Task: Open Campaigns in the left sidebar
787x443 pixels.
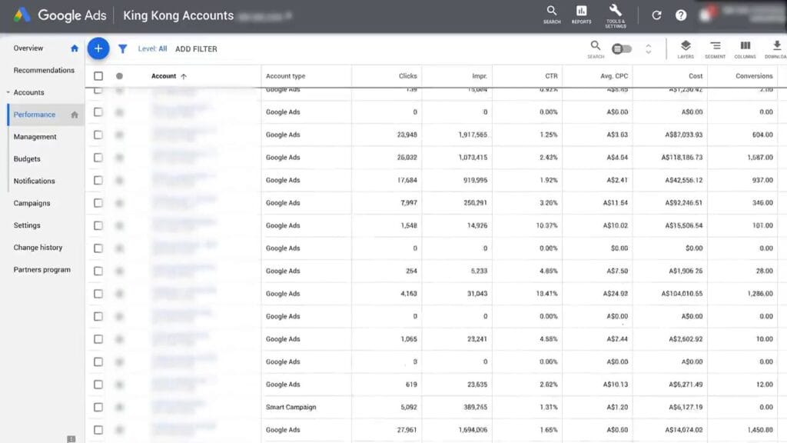Action: tap(32, 203)
